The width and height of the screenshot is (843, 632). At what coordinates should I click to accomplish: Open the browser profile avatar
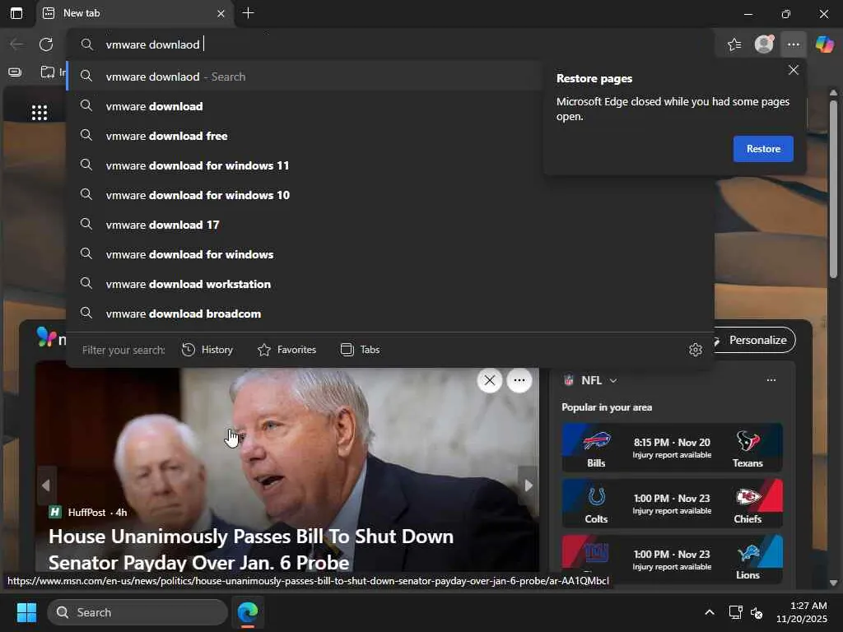(764, 44)
